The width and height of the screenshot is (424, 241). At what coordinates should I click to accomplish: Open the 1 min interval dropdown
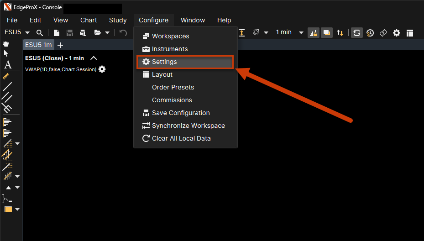pyautogui.click(x=301, y=33)
